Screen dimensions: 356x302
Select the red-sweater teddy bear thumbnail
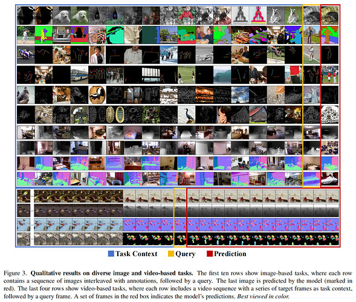click(x=187, y=16)
